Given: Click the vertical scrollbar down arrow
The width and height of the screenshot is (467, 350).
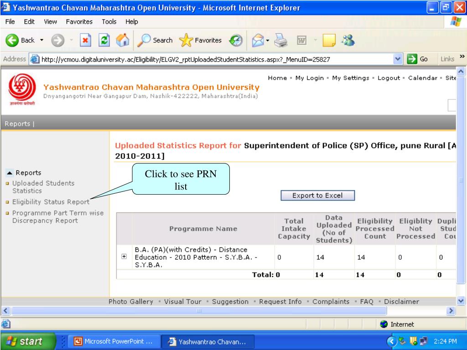Looking at the screenshot, I should point(461,301).
